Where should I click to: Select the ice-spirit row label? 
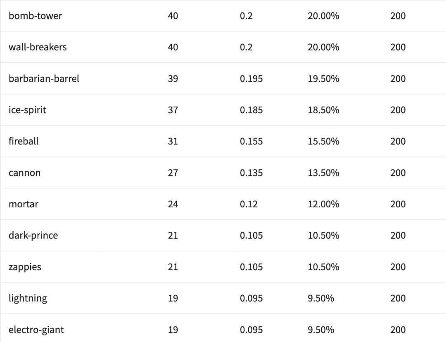click(x=27, y=110)
